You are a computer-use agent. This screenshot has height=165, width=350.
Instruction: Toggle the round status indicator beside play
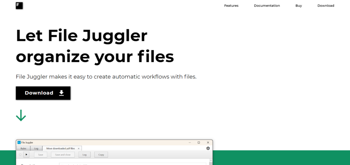point(20,155)
